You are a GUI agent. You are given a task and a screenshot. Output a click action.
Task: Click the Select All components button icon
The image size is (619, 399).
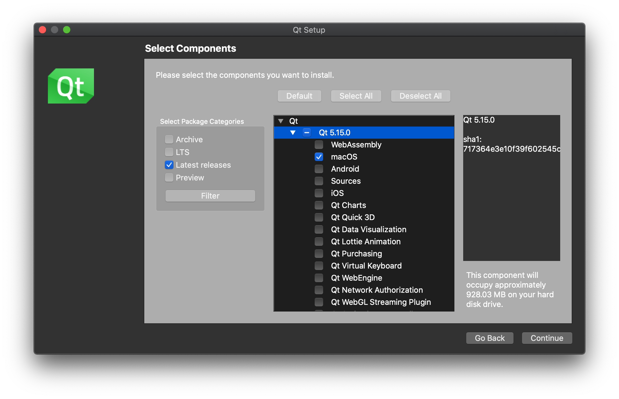[356, 95]
